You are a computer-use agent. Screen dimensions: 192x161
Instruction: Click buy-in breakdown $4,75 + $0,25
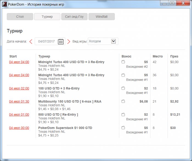[48, 135]
